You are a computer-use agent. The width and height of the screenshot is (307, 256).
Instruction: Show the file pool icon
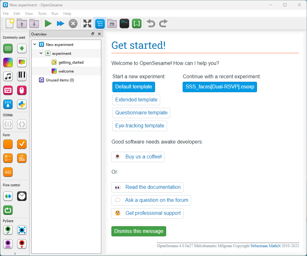pos(112,23)
